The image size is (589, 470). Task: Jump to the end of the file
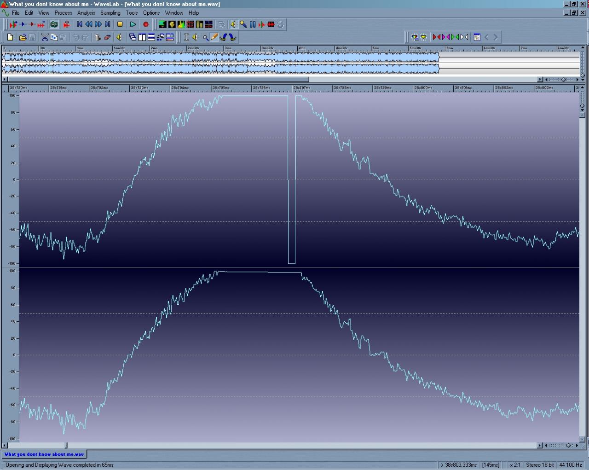[x=107, y=24]
